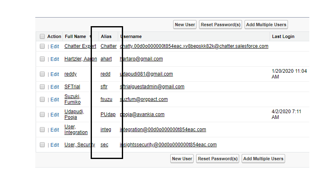This screenshot has height=188, width=336.
Task: Open the pooja@avankia.com username link
Action: [142, 115]
